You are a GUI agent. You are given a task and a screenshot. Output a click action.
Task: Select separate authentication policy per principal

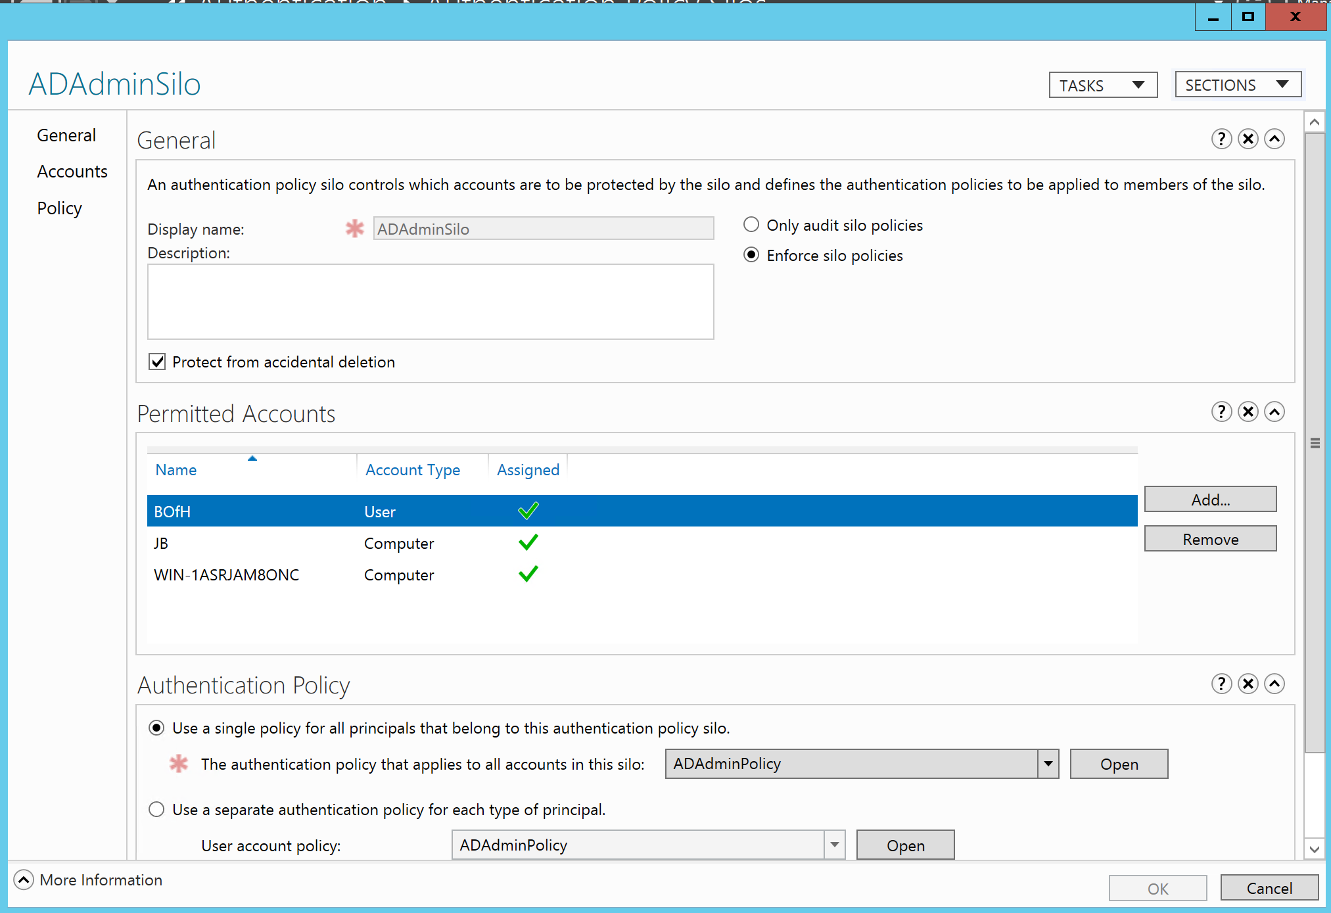(x=156, y=809)
